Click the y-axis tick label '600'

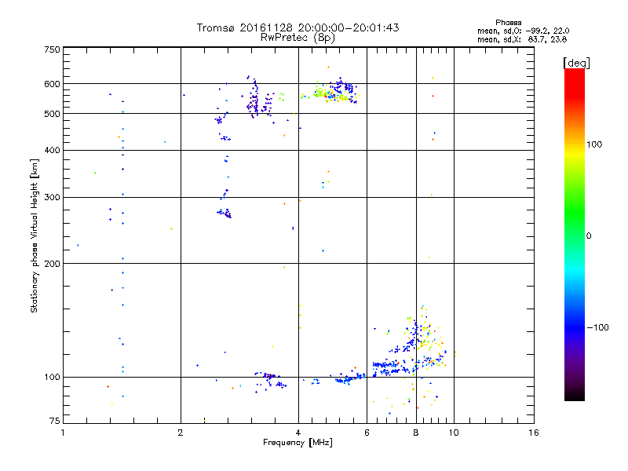(x=52, y=84)
